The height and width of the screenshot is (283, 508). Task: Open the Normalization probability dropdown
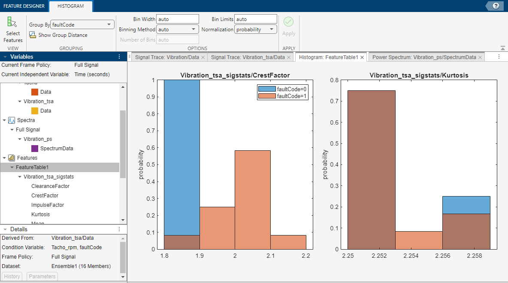[x=256, y=30]
